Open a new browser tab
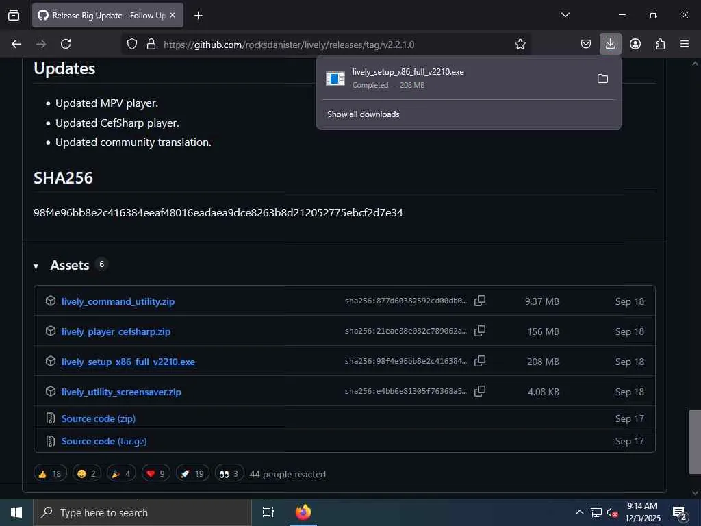Image resolution: width=701 pixels, height=526 pixels. [x=198, y=16]
